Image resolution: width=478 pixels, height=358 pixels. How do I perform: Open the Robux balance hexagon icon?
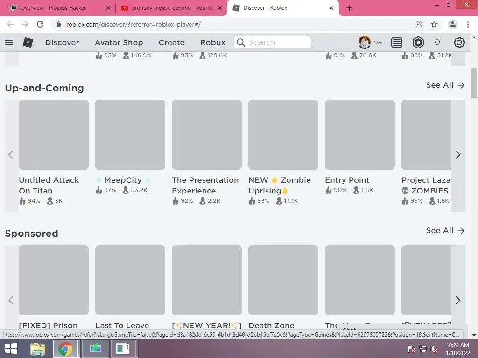point(418,42)
